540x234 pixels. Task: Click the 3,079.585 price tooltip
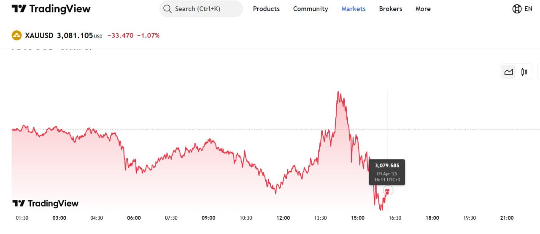[387, 172]
